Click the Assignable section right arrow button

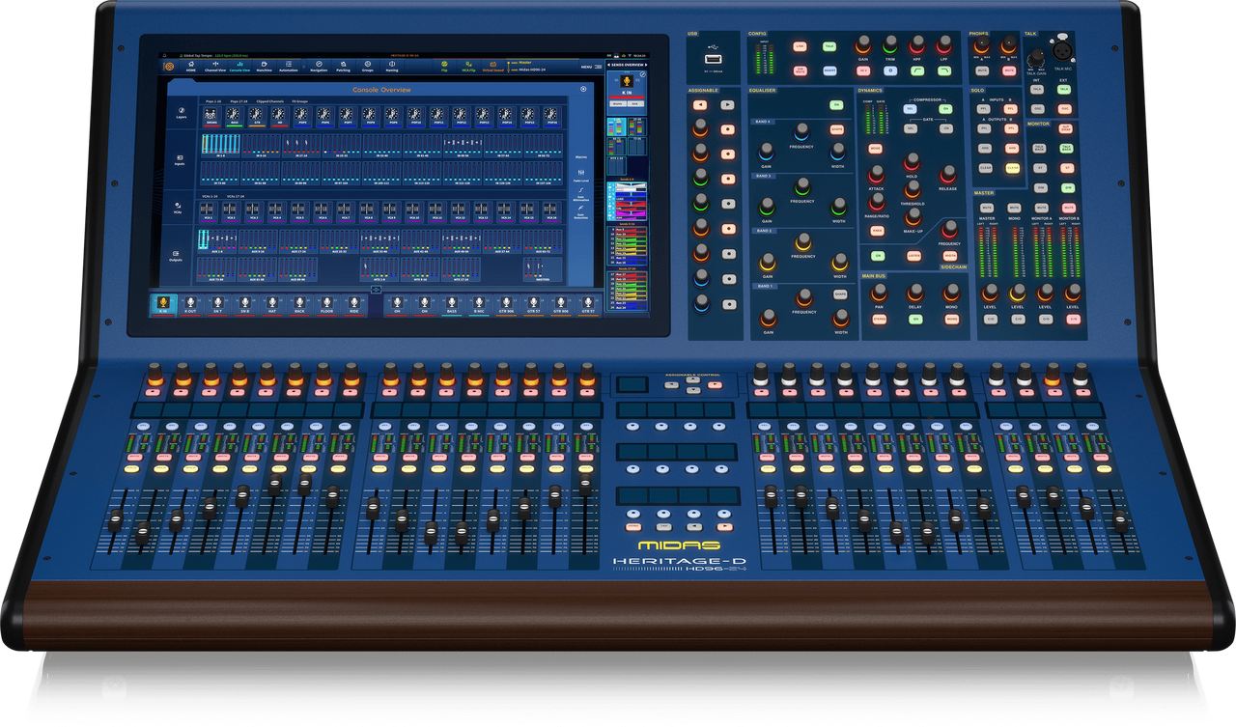tap(727, 103)
